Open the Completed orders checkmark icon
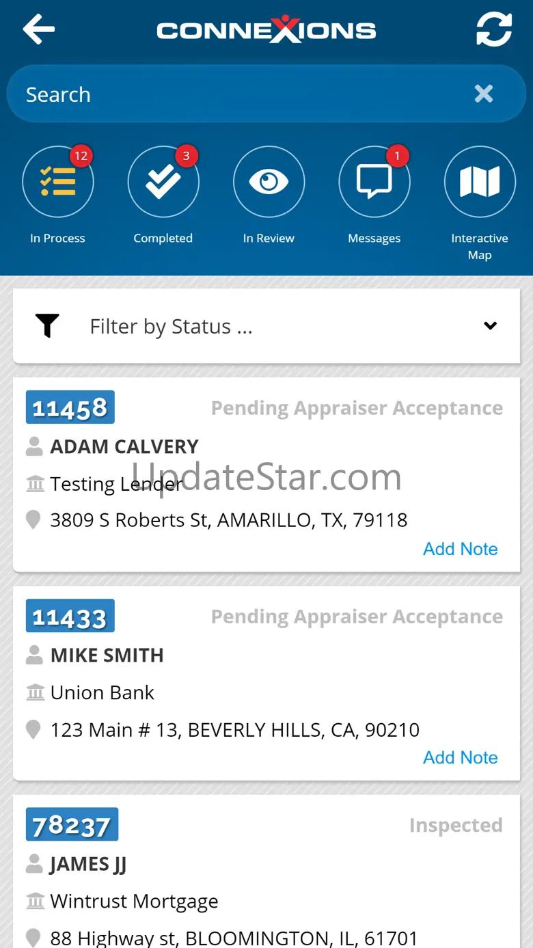Image resolution: width=533 pixels, height=948 pixels. coord(163,182)
